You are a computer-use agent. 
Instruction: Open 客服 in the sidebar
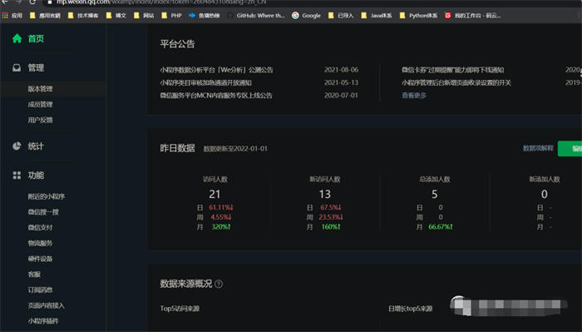point(34,275)
